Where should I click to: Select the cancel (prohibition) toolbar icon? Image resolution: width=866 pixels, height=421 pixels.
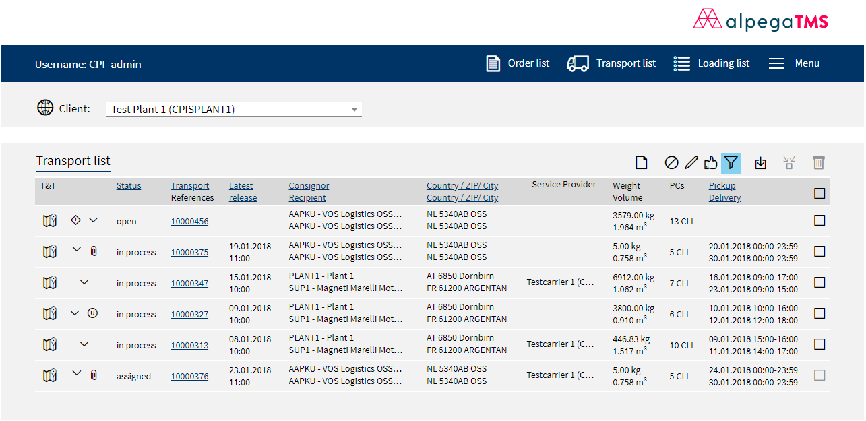671,162
